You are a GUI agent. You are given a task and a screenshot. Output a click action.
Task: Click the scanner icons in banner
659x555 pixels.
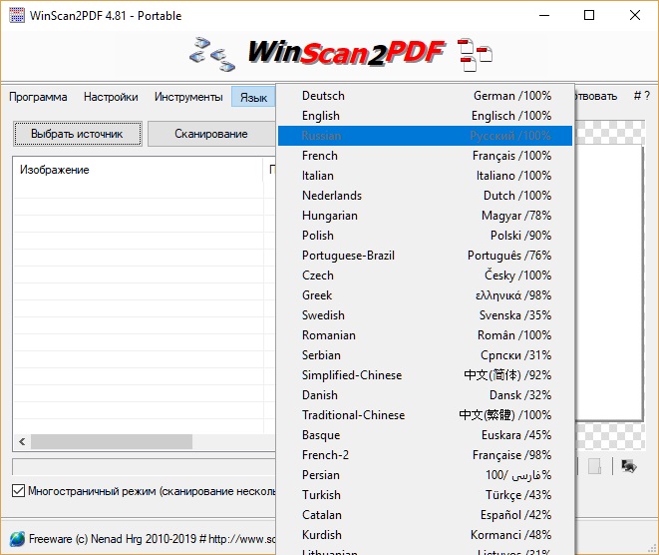pos(212,54)
